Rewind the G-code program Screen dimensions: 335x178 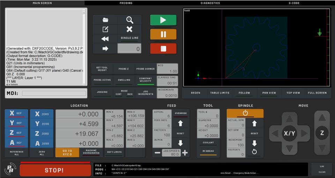(x=105, y=39)
